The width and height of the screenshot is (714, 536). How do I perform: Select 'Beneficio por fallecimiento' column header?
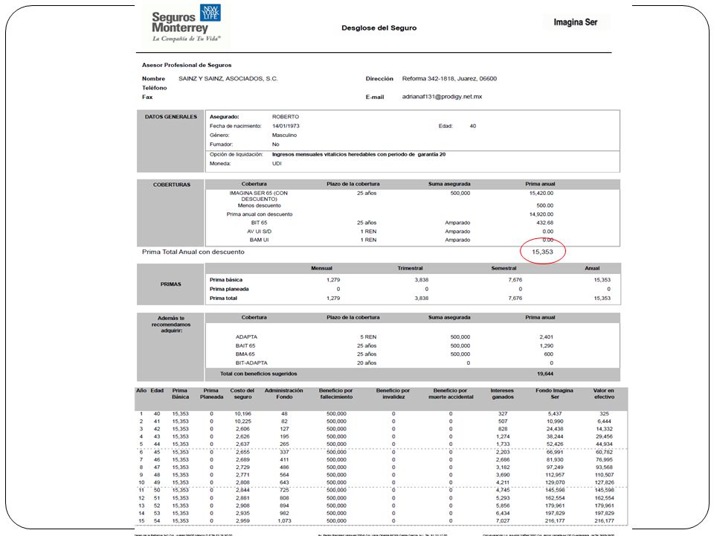coord(336,394)
